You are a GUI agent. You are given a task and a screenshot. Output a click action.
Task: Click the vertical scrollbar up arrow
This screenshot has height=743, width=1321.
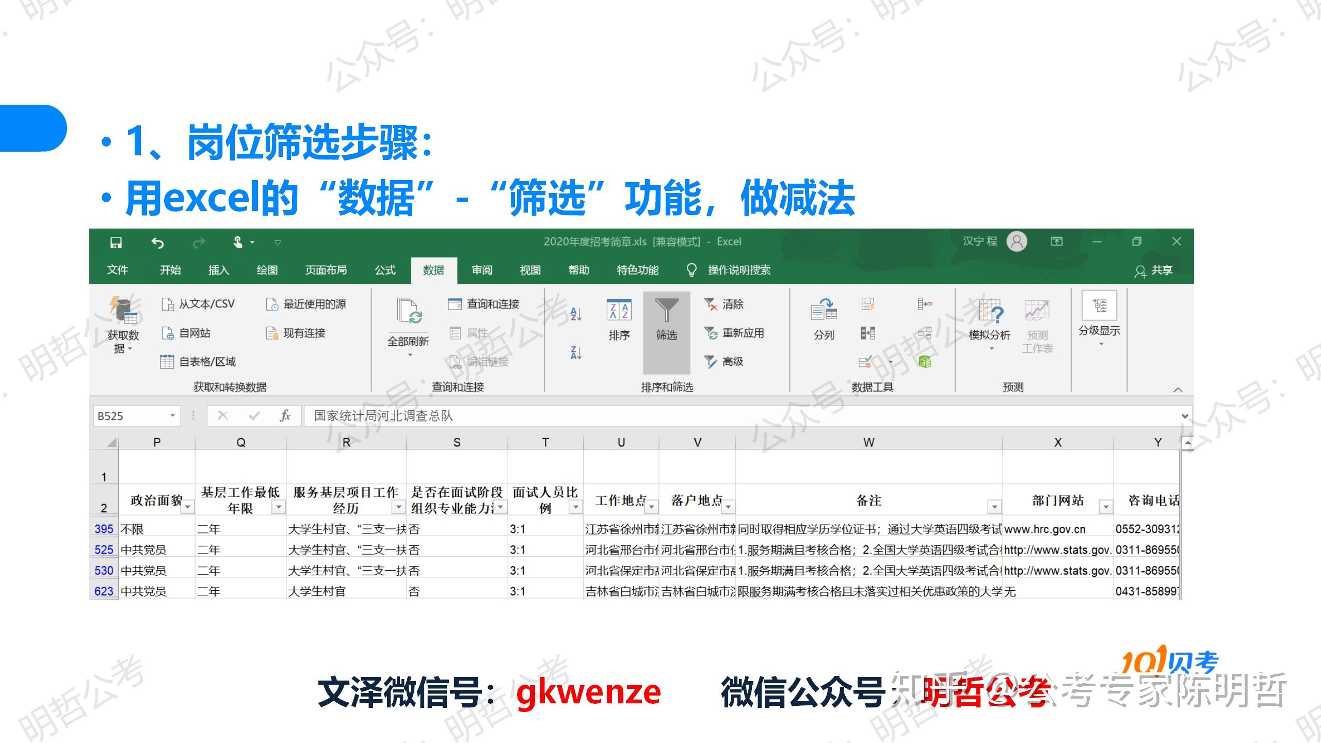pos(1188,443)
